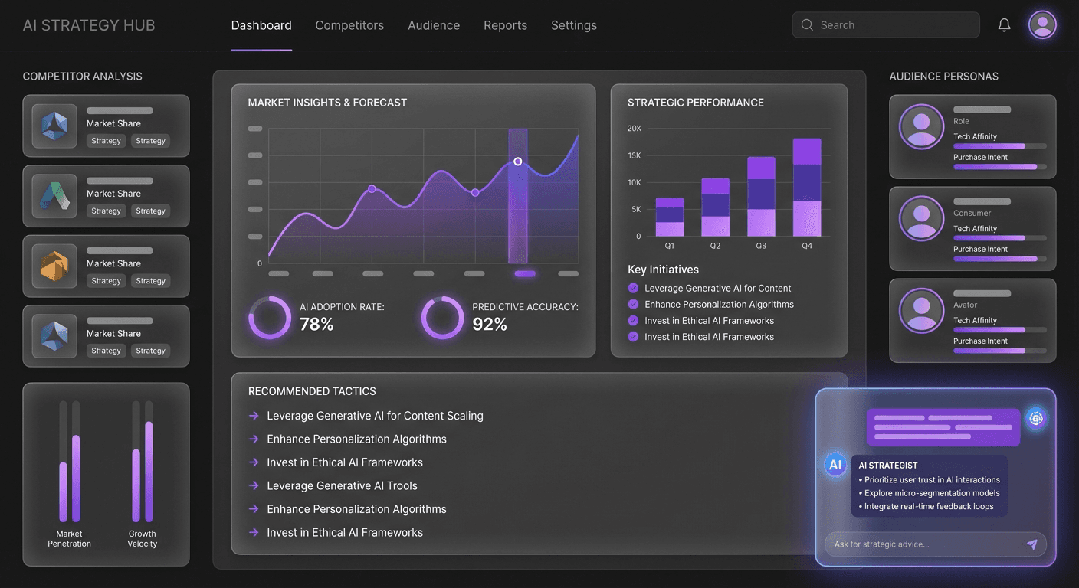Select the orange hexagon competitor logo

52,266
